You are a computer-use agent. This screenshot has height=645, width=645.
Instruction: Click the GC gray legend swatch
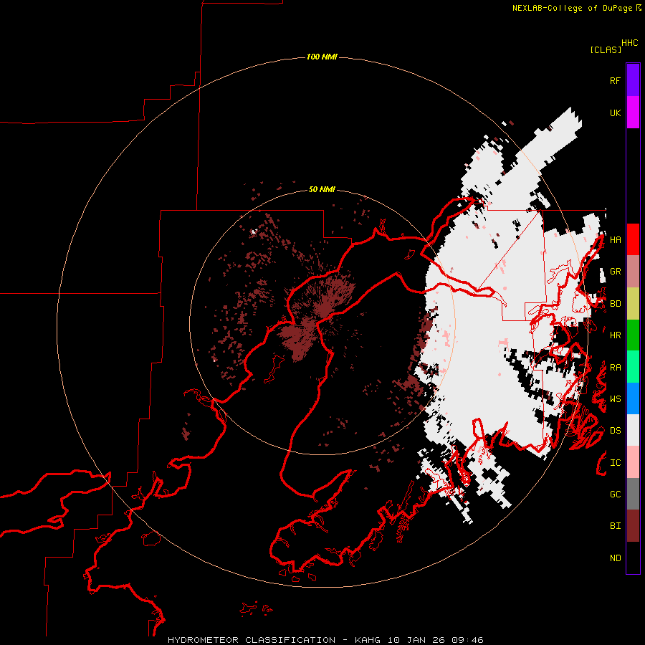633,494
